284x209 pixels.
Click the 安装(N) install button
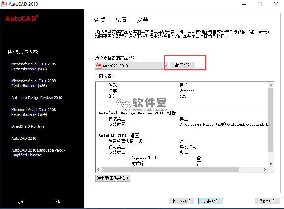[210, 201]
